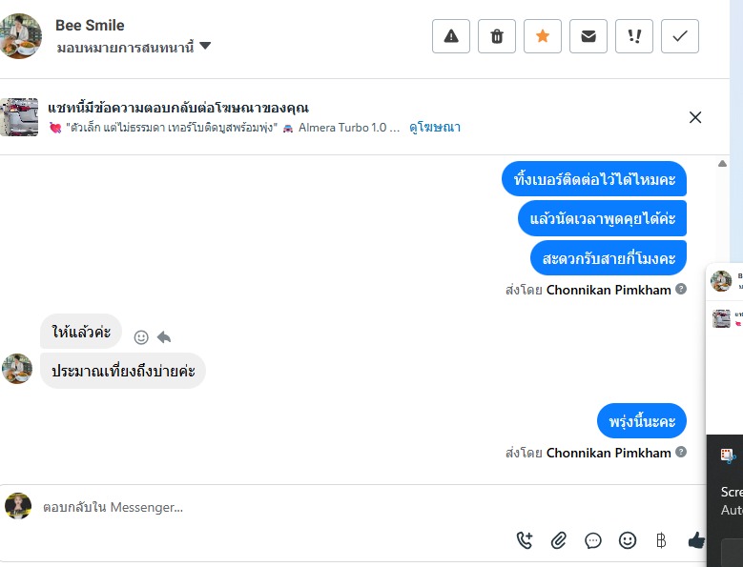Attach a file with the paperclip icon

tap(559, 540)
